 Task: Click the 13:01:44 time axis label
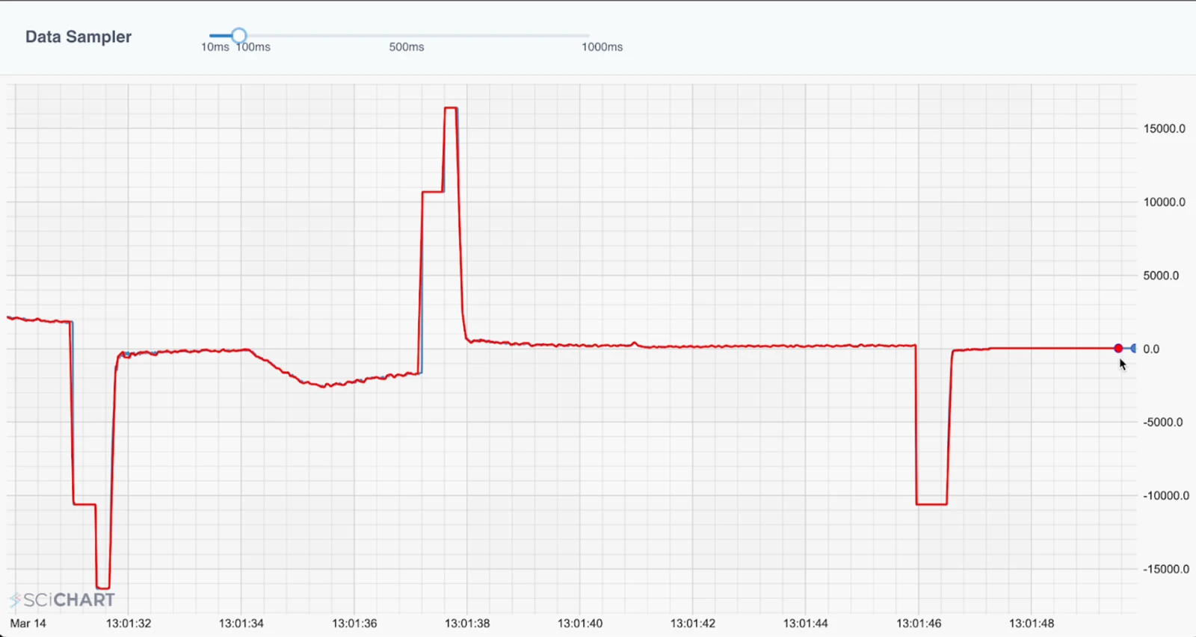point(806,623)
